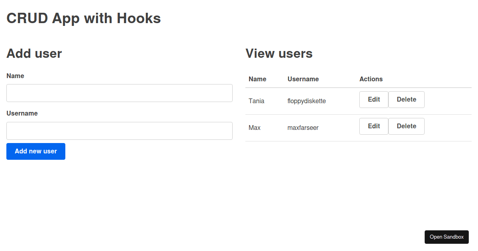Select the Name column header
The height and width of the screenshot is (251, 478).
(257, 79)
